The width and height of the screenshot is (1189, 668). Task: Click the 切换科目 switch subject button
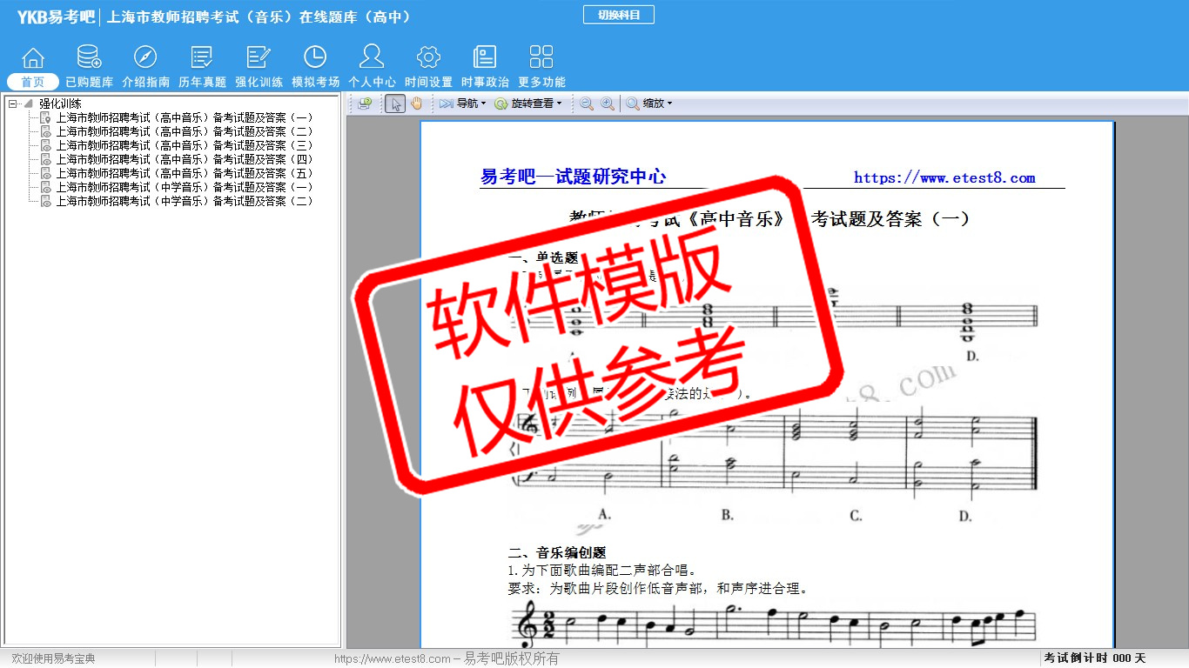click(619, 15)
